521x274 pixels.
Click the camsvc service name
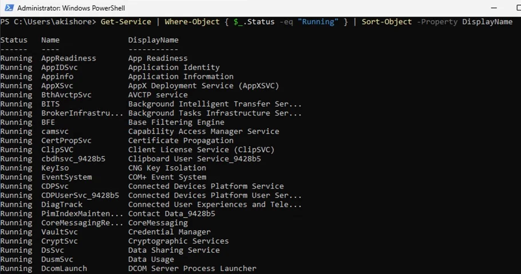pos(55,132)
